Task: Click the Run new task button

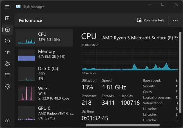Action: [x=151, y=20]
